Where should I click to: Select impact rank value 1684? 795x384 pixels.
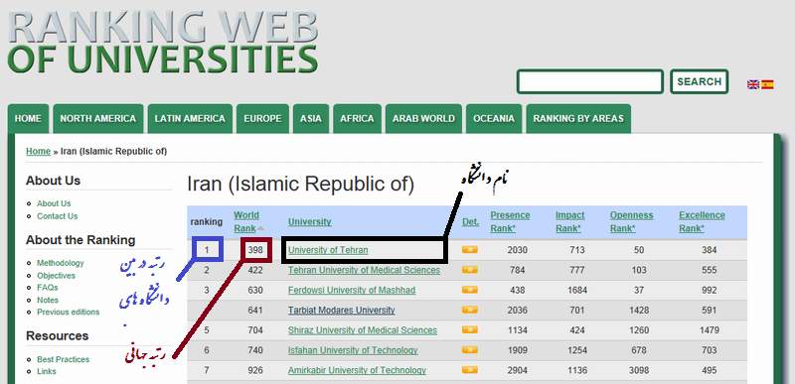point(577,290)
